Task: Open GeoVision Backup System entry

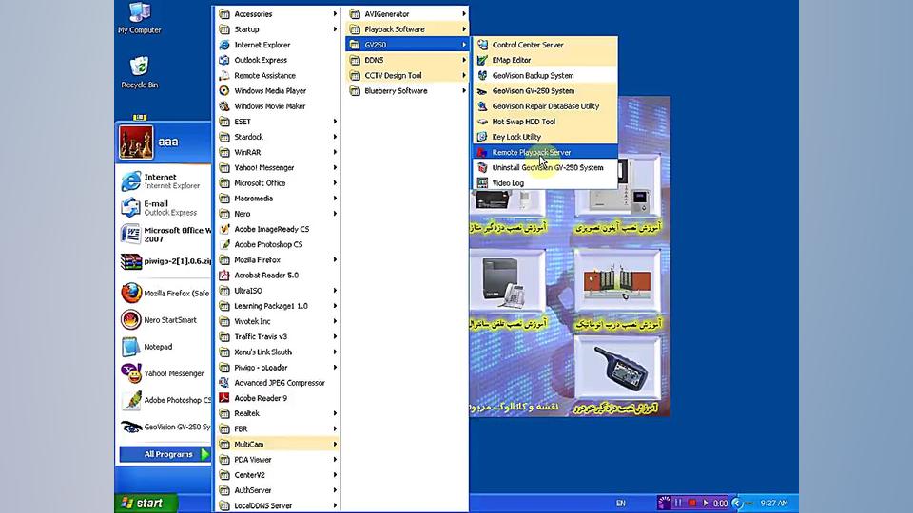Action: pyautogui.click(x=545, y=76)
